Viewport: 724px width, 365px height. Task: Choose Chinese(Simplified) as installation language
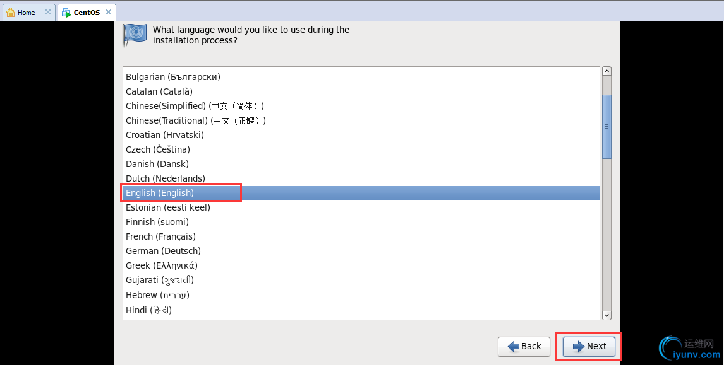(195, 106)
